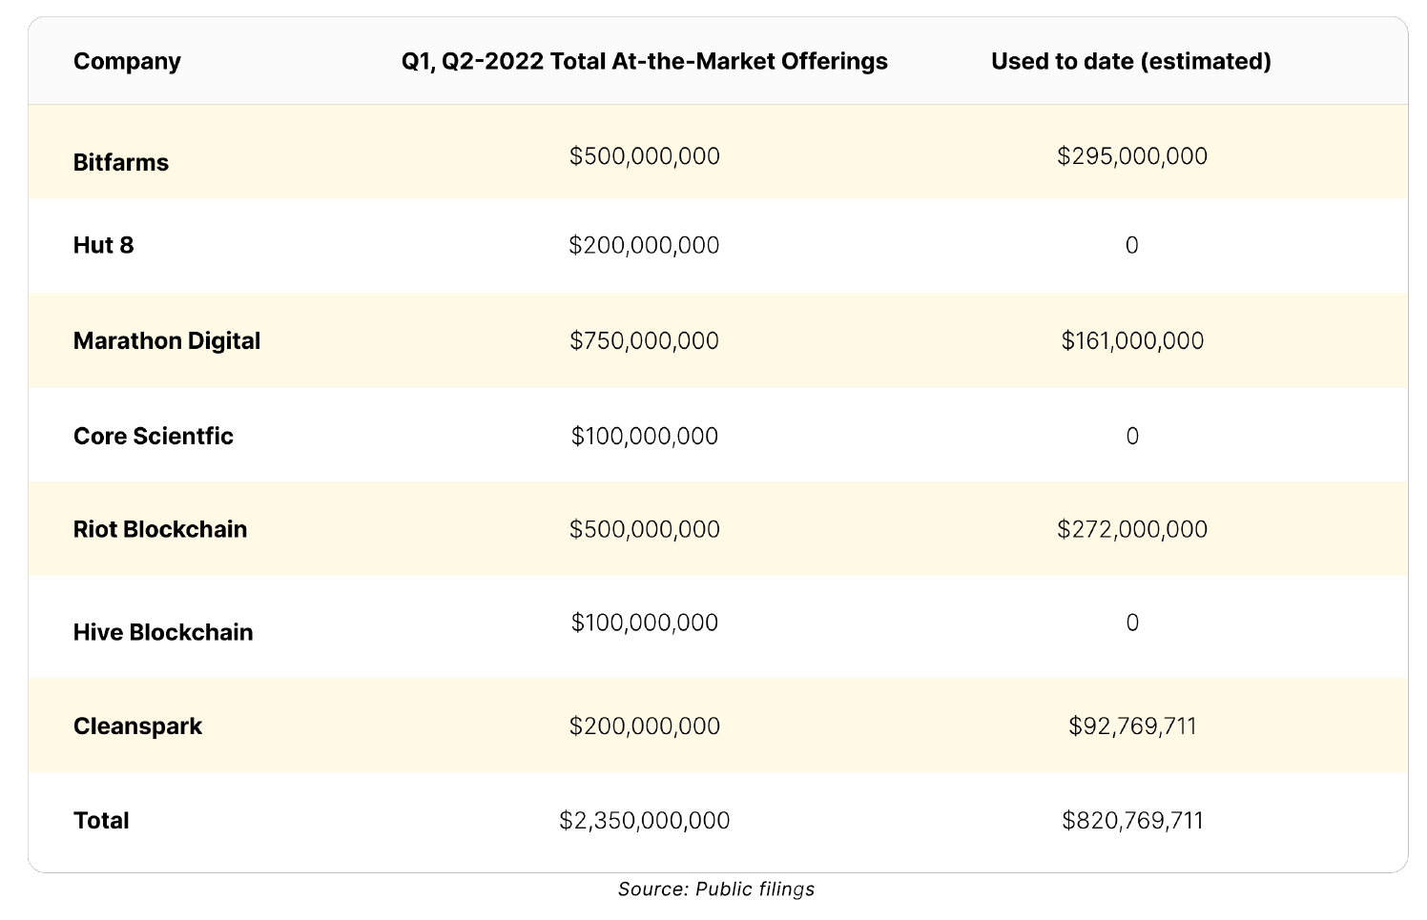Click the 0 used value for Core Scientfic
This screenshot has height=920, width=1427.
point(1132,436)
